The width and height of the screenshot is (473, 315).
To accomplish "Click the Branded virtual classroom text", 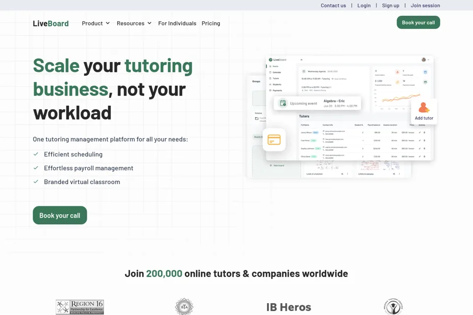I will [82, 182].
